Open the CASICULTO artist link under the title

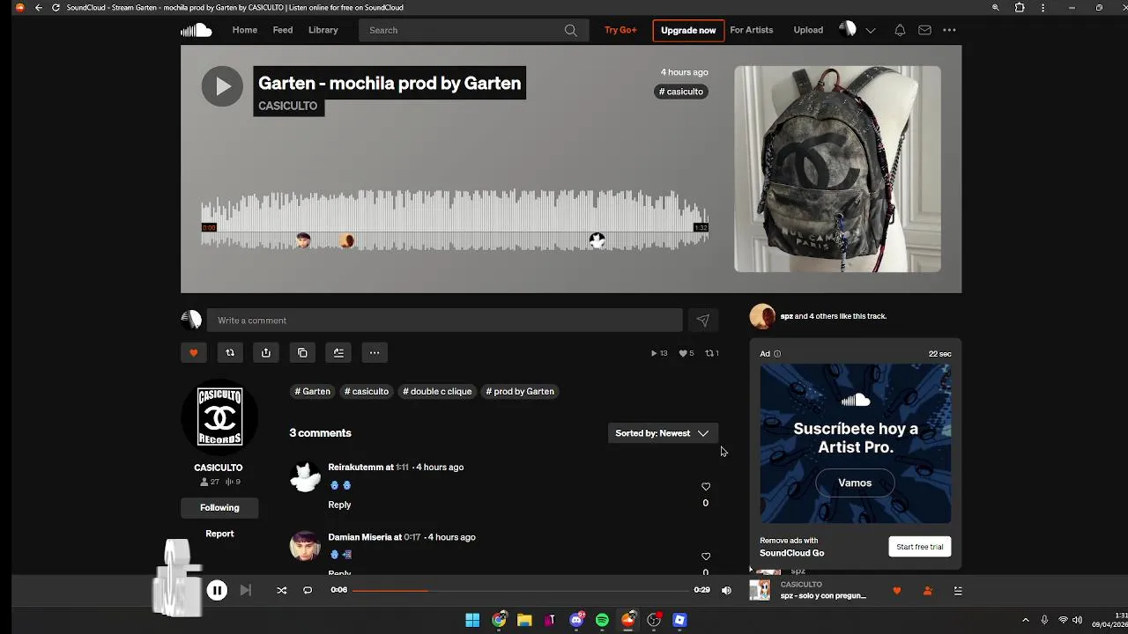point(287,106)
